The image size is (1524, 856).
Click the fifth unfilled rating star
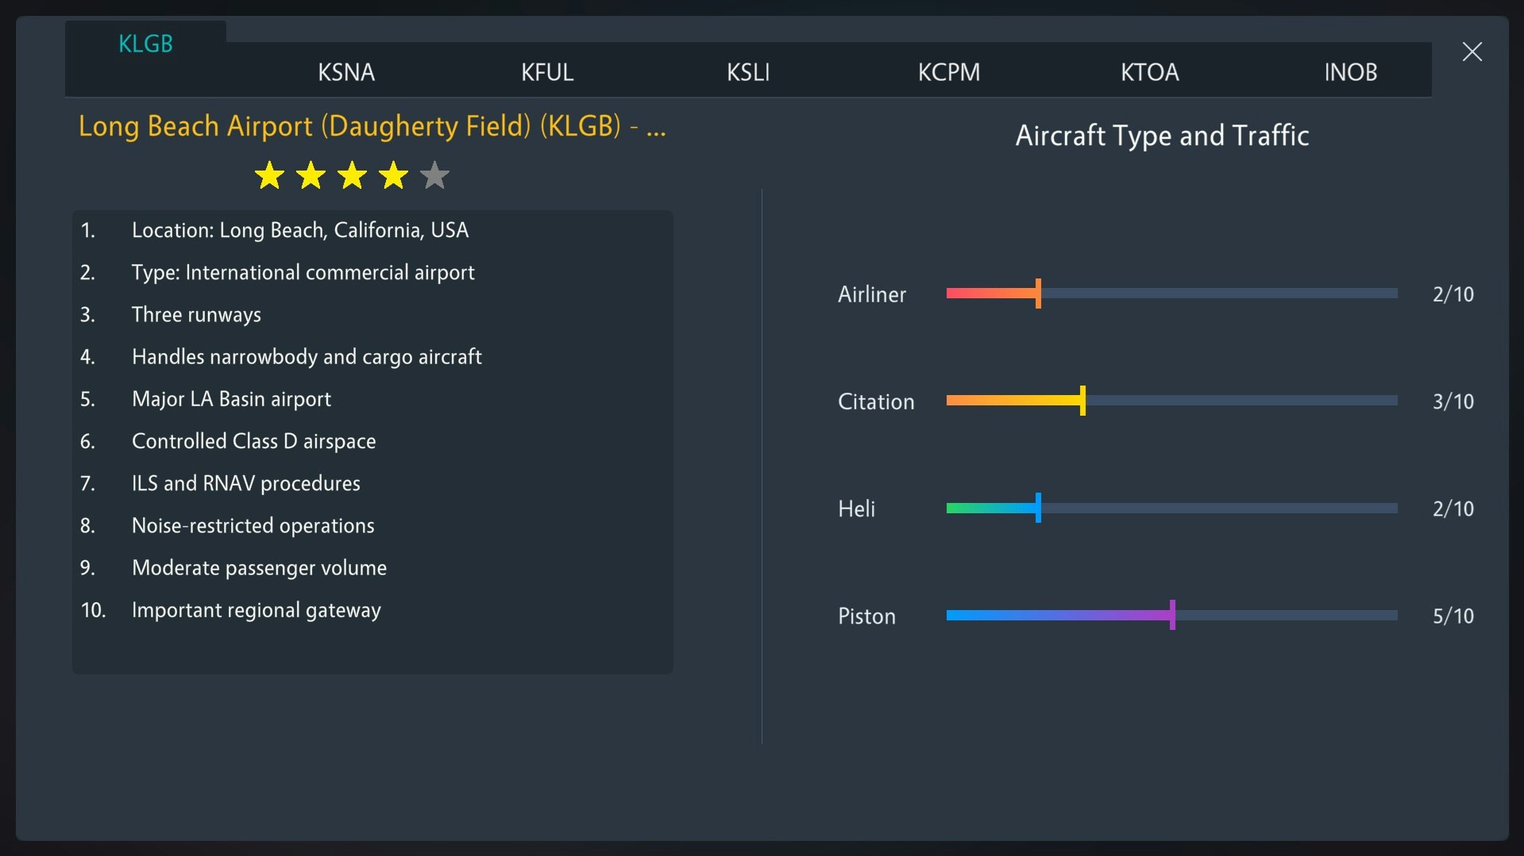point(434,175)
